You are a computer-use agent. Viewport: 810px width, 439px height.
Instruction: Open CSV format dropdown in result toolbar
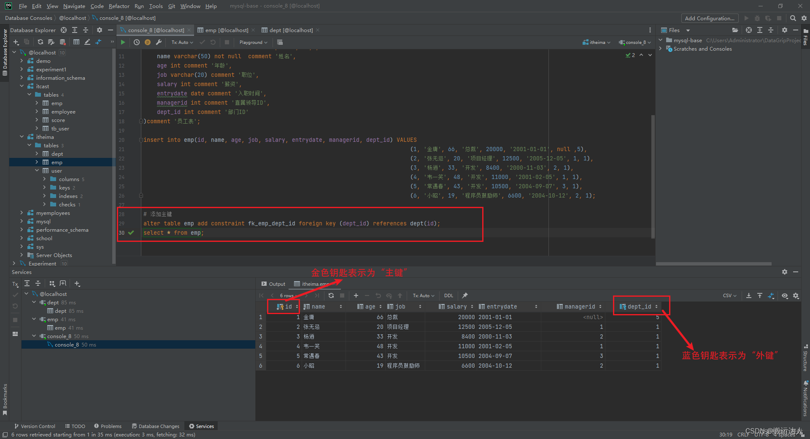pos(729,295)
